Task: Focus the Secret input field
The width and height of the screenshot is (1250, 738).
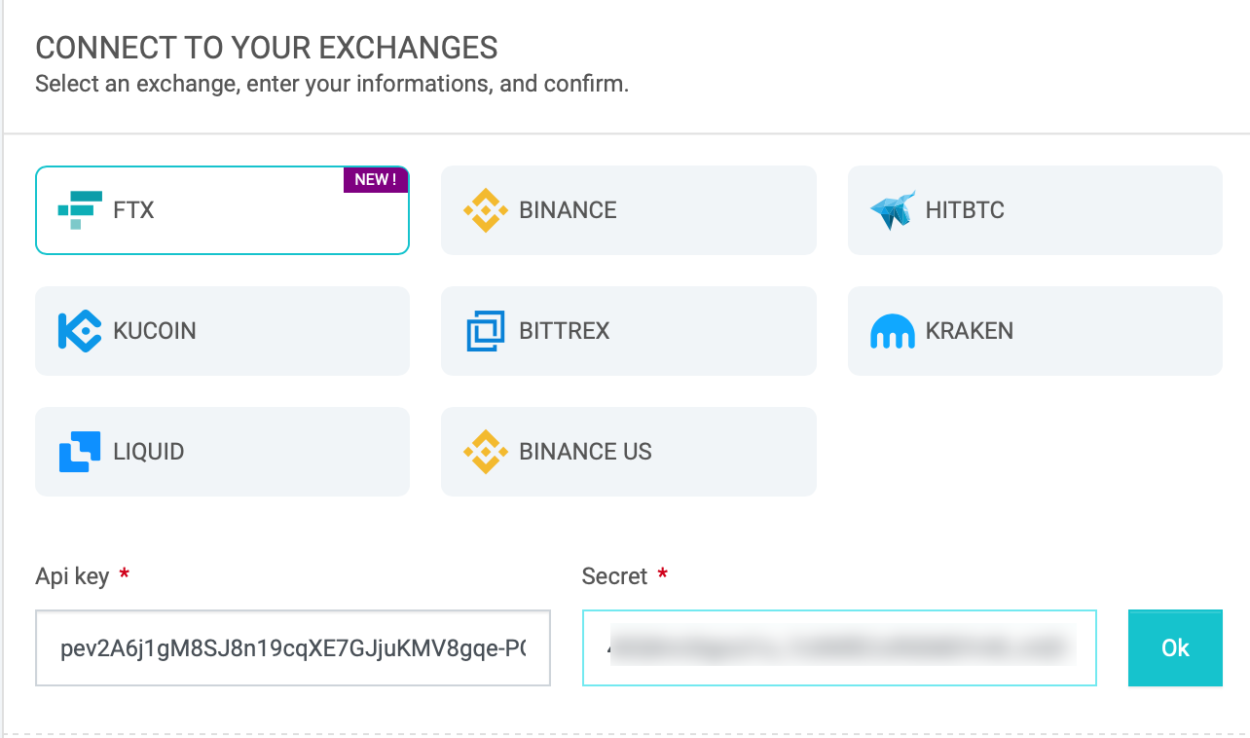Action: tap(839, 648)
